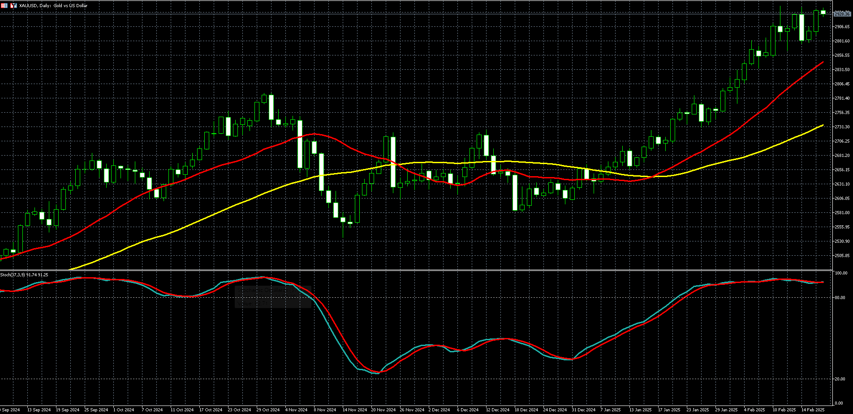853x414 pixels.
Task: Click the stochastic 100.00 scale label
Action: click(841, 273)
